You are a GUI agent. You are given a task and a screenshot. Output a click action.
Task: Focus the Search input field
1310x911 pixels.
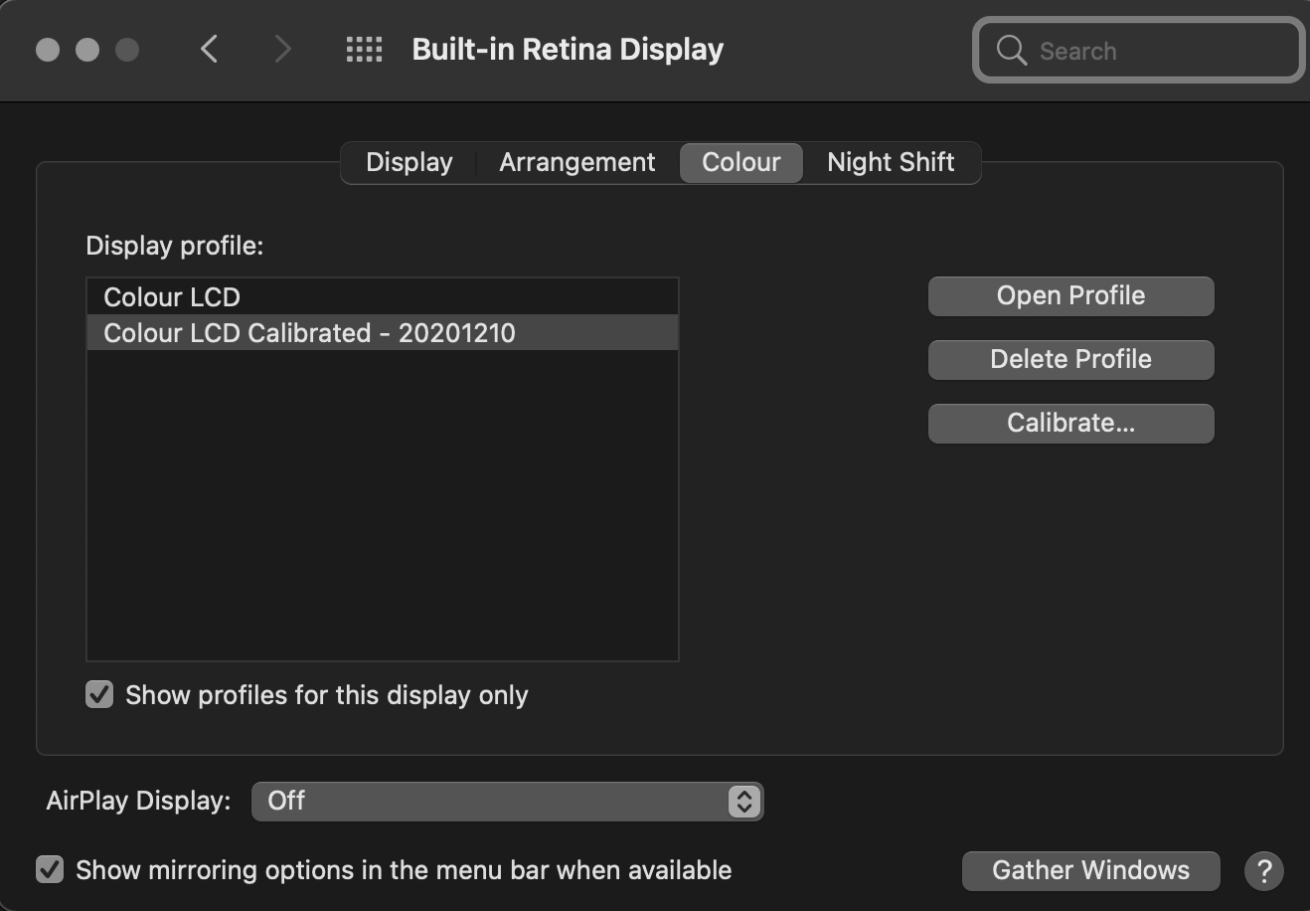tap(1139, 50)
